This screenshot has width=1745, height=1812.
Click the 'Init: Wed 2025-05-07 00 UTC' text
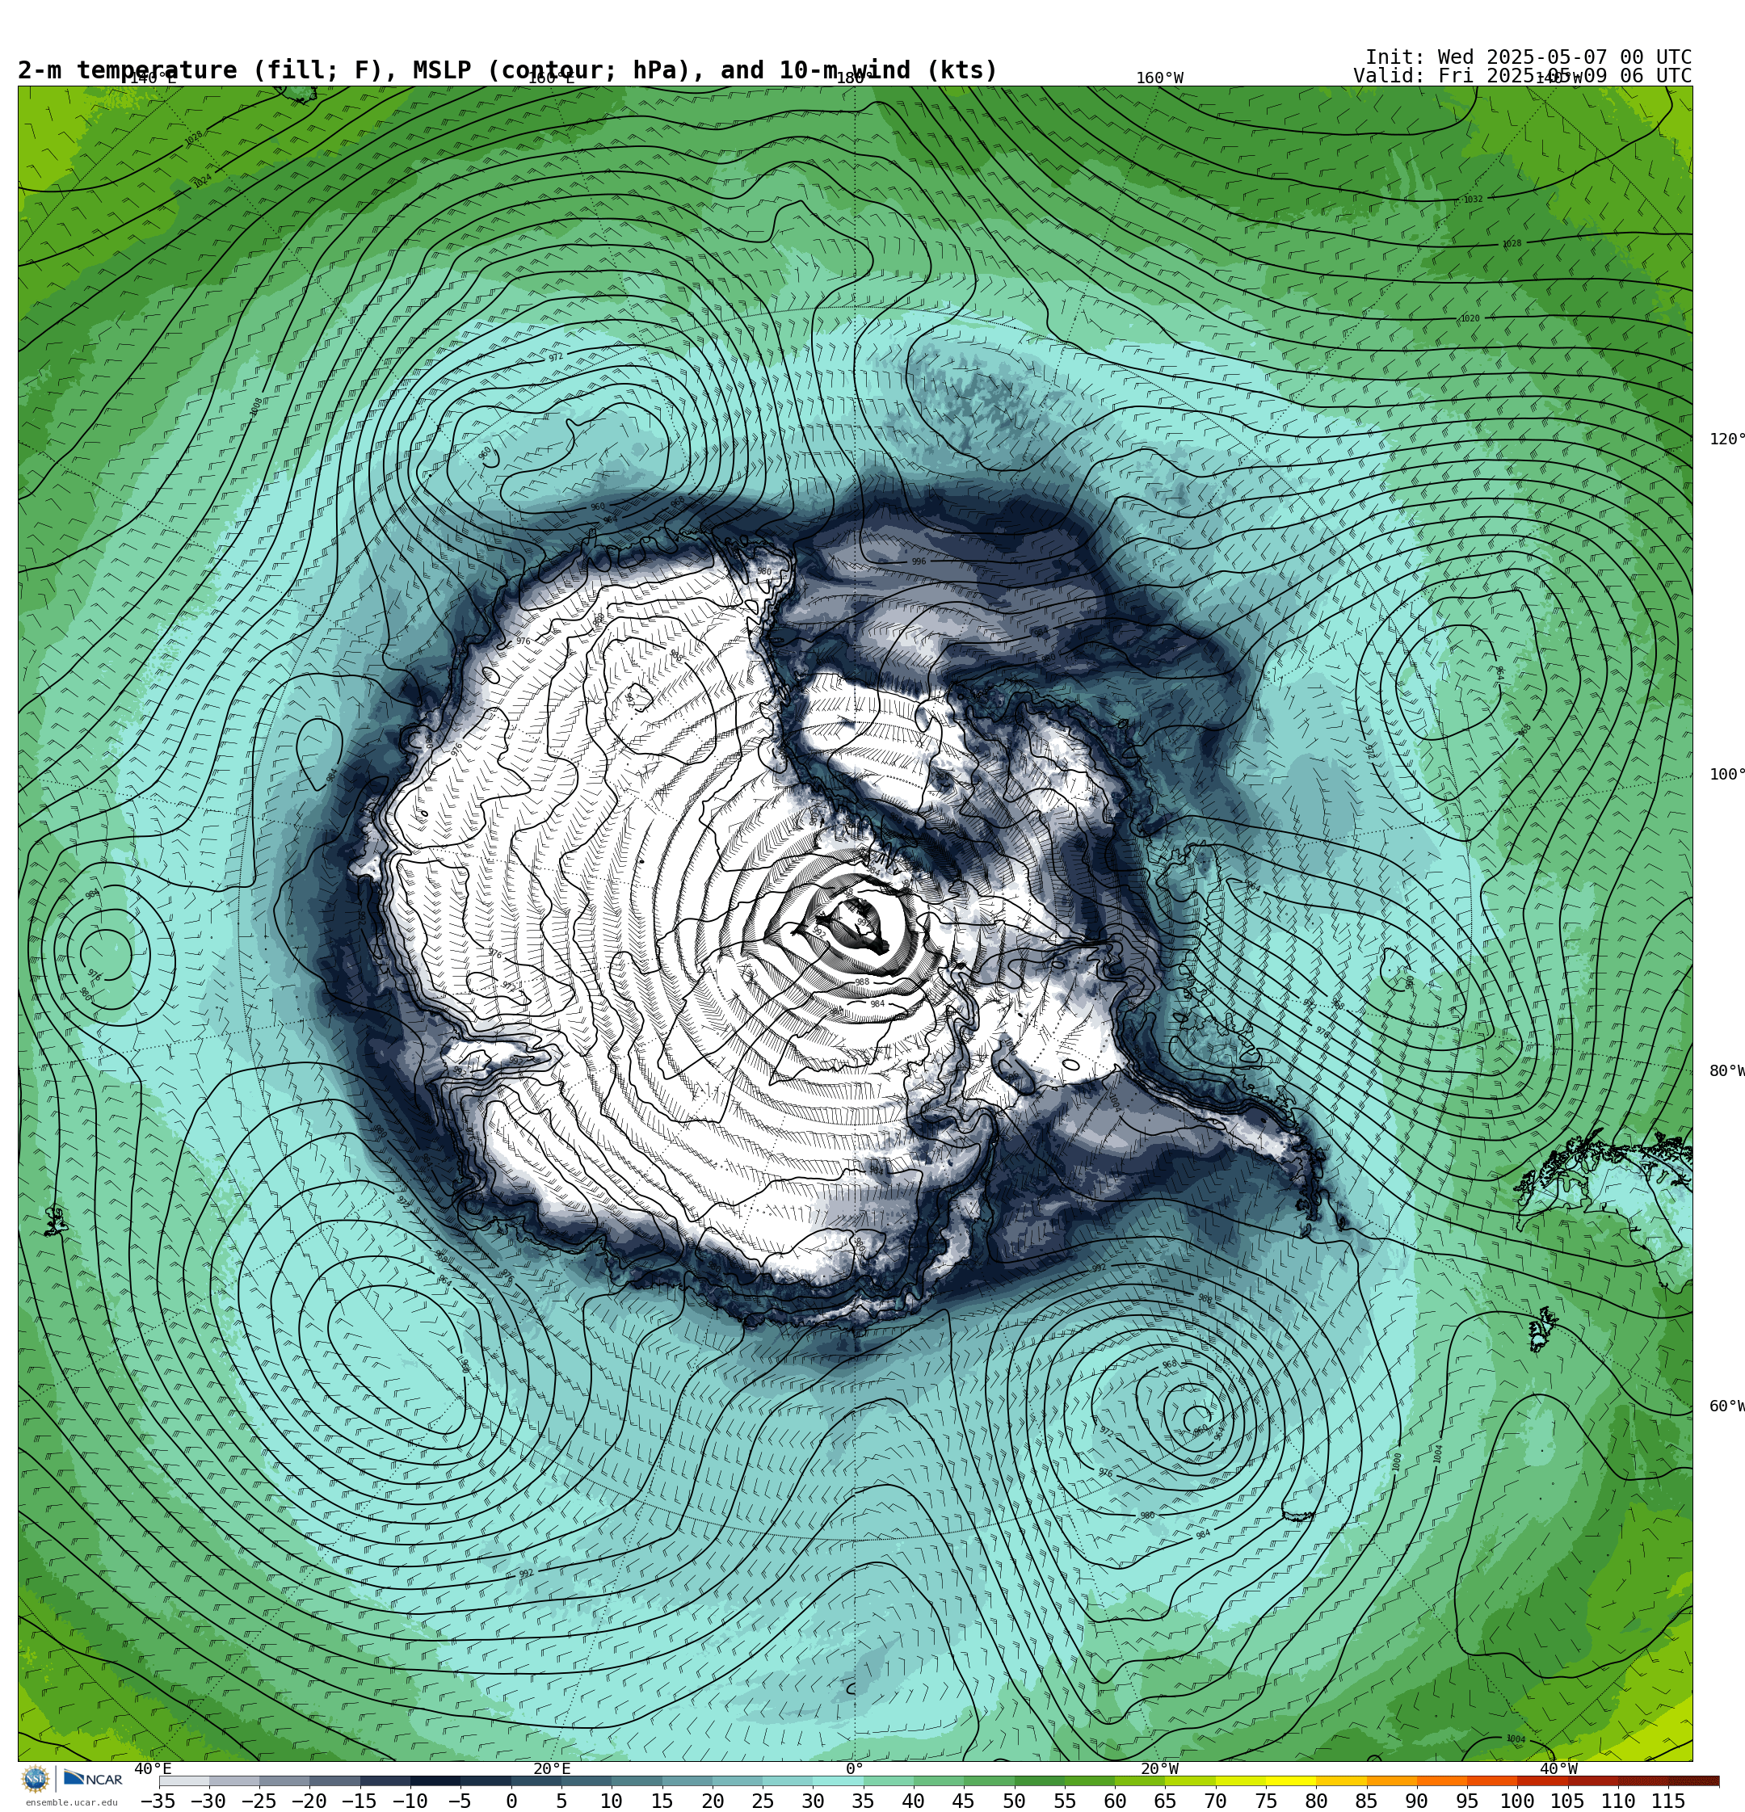1528,57
